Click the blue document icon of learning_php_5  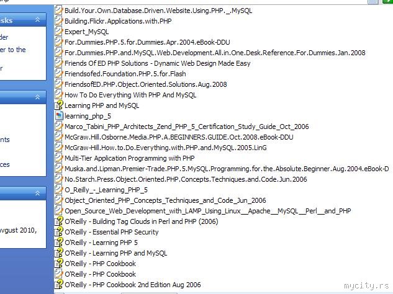[x=58, y=116]
